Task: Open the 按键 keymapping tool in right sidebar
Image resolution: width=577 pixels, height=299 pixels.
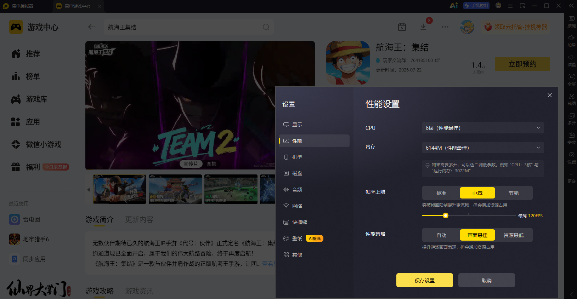Action: point(571,21)
